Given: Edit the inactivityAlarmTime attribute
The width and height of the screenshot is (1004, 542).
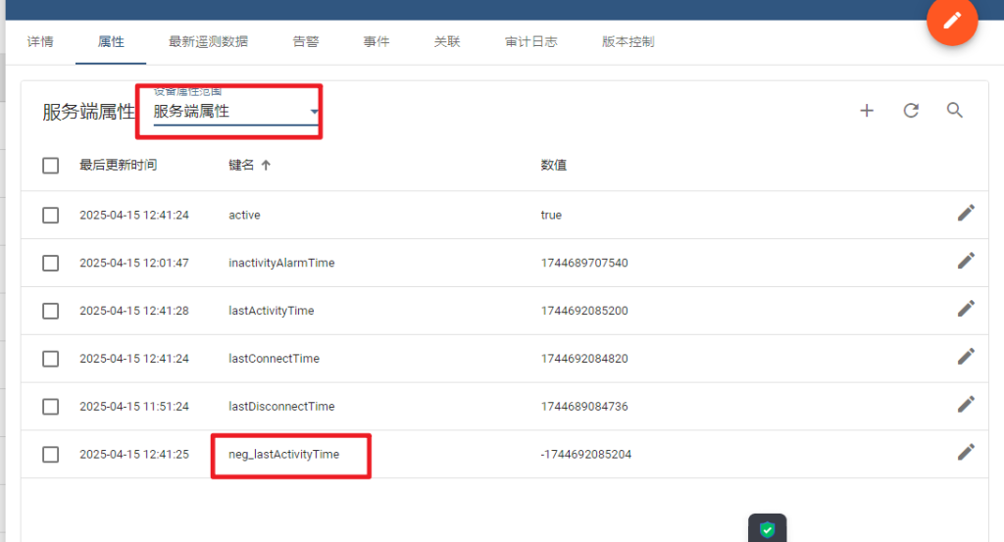Looking at the screenshot, I should click(x=966, y=261).
